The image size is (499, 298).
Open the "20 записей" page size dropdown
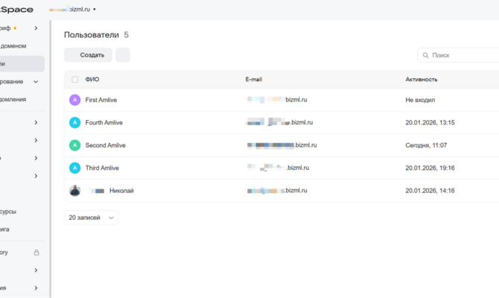point(92,218)
